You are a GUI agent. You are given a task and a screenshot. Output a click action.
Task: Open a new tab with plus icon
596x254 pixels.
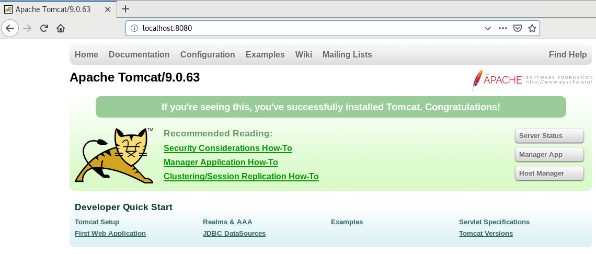[x=125, y=9]
